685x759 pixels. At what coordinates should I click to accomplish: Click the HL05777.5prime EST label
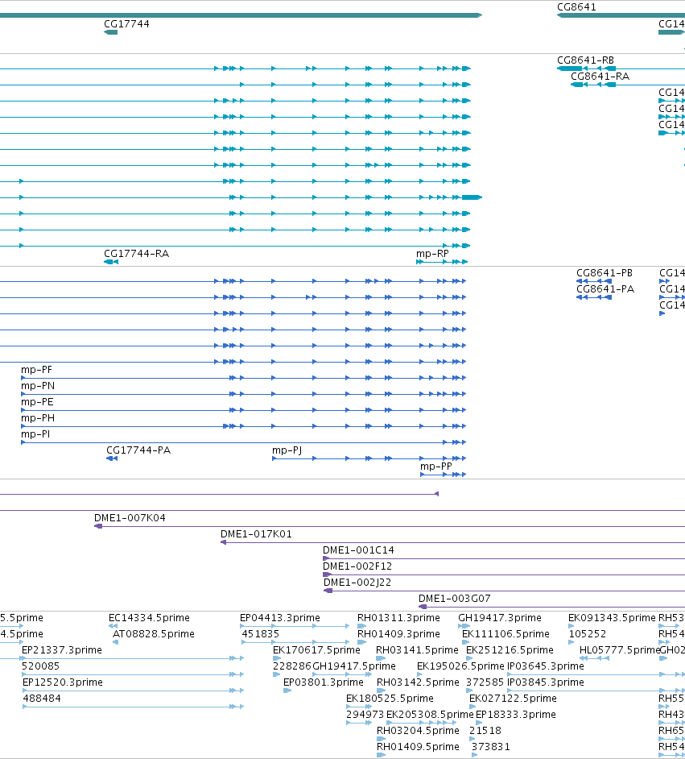(620, 650)
